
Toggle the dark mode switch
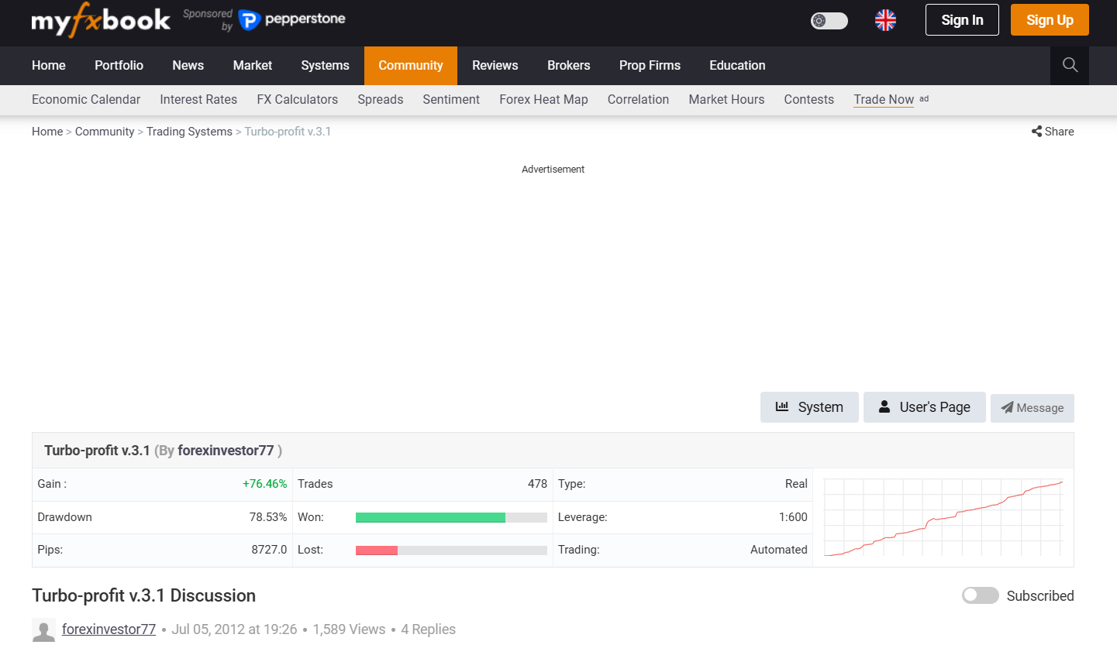point(829,21)
